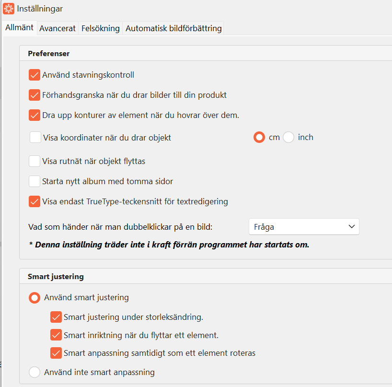Select the cm unit radio button
Image resolution: width=392 pixels, height=387 pixels.
[259, 137]
